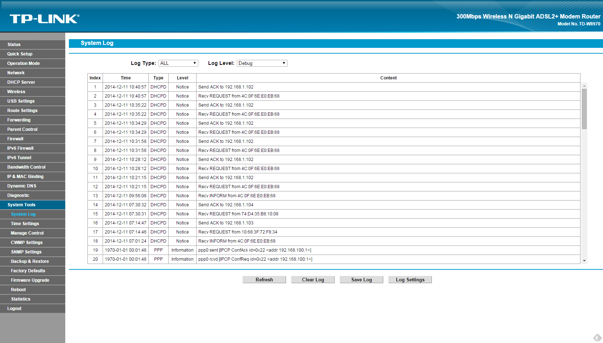Click 'Recv REQUEST from 10:68:3F:72:F8:34' entry
This screenshot has width=603, height=343.
(x=238, y=232)
